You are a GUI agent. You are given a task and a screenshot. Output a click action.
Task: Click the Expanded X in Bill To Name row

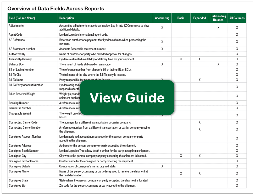tap(199, 80)
